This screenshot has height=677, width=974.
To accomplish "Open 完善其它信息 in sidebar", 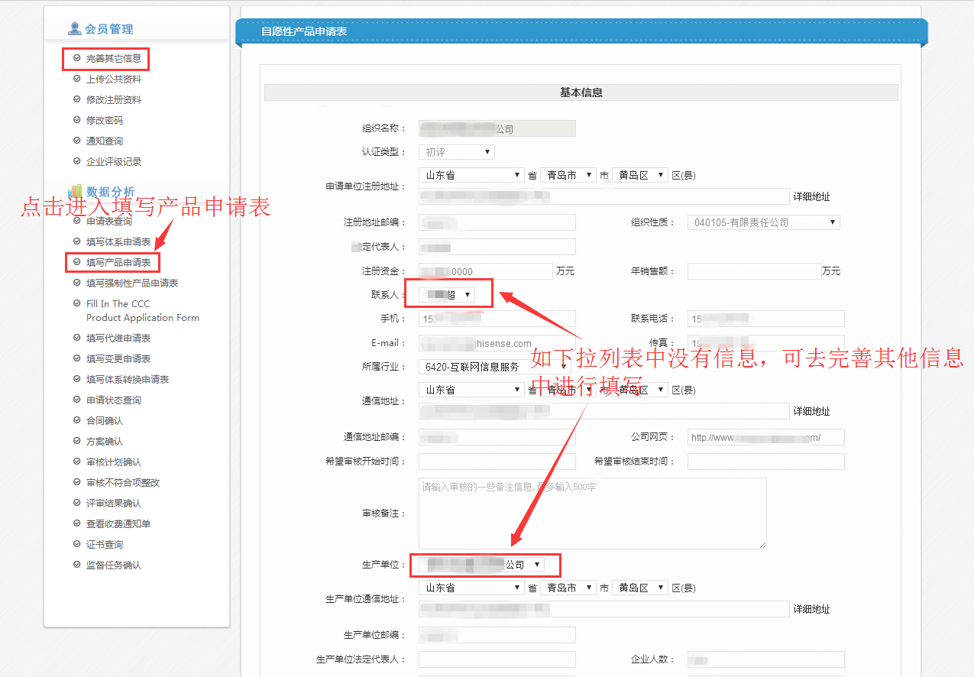I will click(x=113, y=58).
